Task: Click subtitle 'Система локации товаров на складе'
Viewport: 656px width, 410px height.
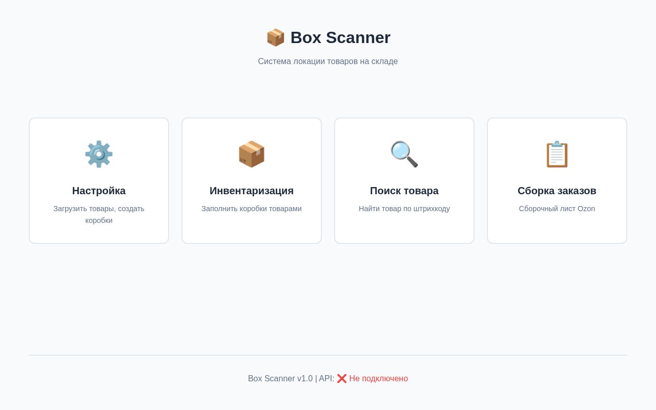Action: point(328,61)
